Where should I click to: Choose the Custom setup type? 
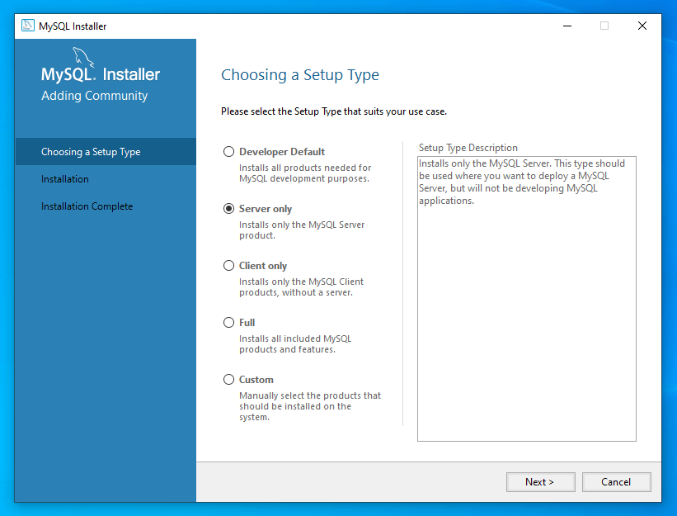tap(229, 380)
